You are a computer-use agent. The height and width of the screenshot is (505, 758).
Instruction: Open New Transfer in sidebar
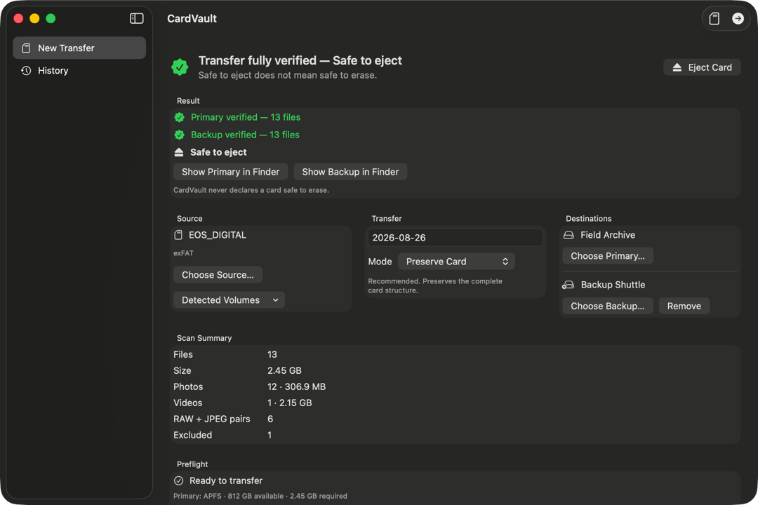tap(79, 48)
